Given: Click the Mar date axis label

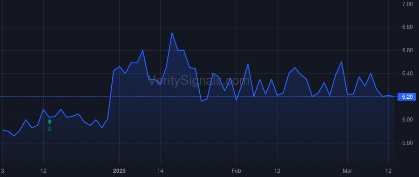Looking at the screenshot, I should tap(347, 171).
